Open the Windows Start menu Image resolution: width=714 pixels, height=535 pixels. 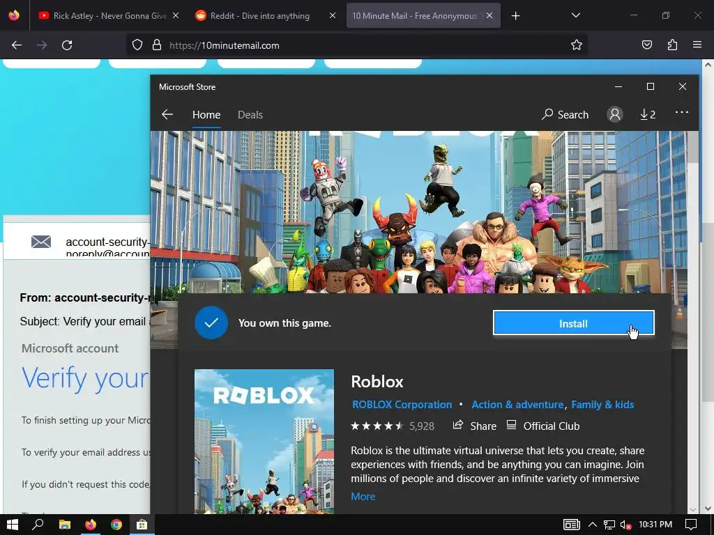click(x=13, y=525)
